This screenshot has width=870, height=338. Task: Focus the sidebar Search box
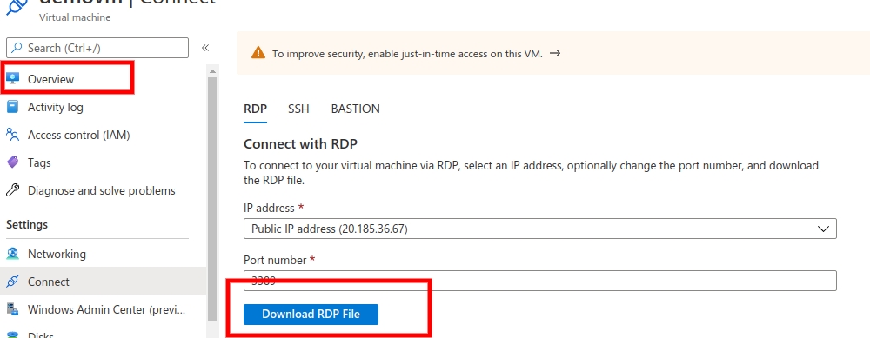coord(97,48)
